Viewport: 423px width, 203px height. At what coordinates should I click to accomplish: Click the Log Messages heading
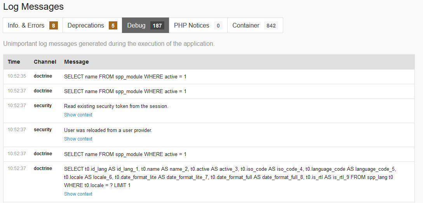(33, 7)
